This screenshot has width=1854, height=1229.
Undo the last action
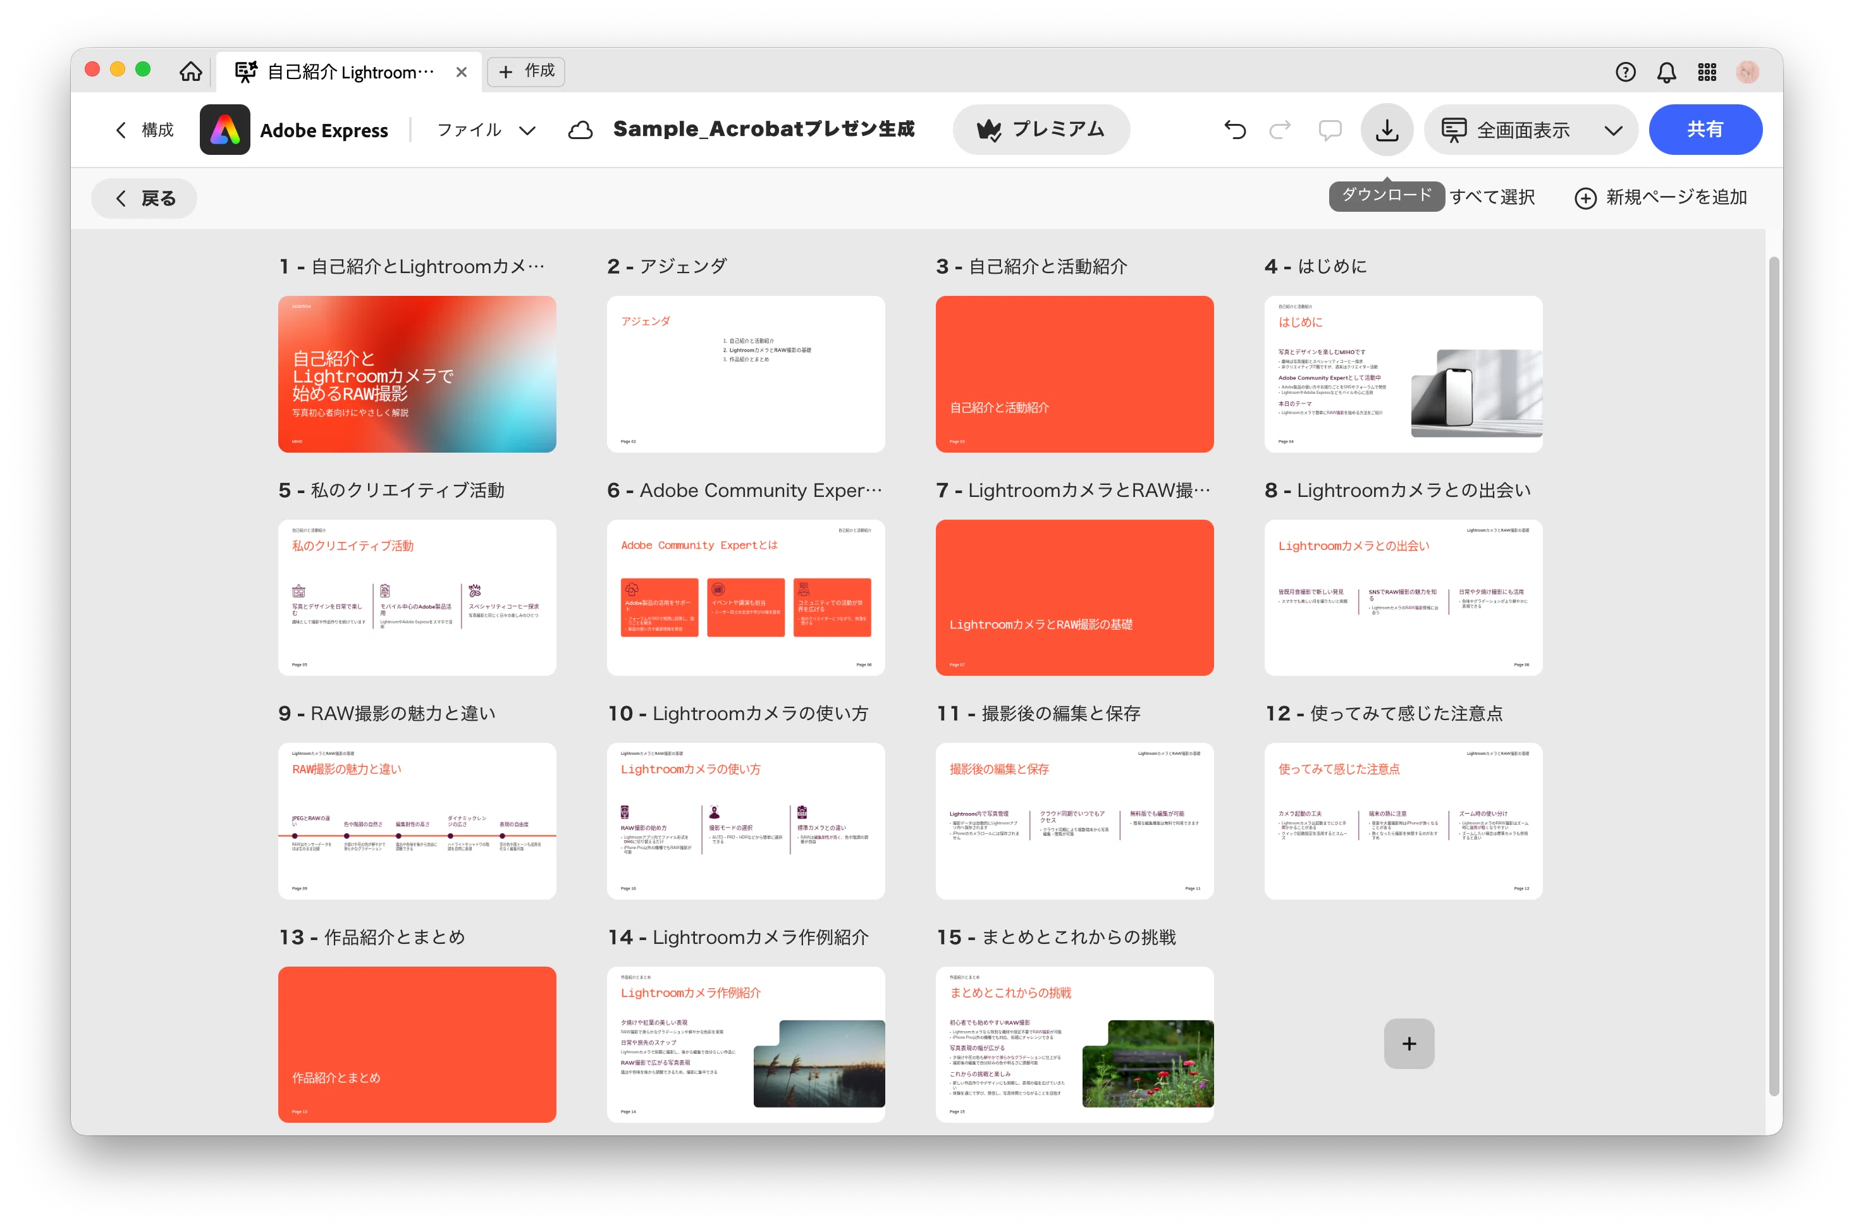tap(1235, 130)
